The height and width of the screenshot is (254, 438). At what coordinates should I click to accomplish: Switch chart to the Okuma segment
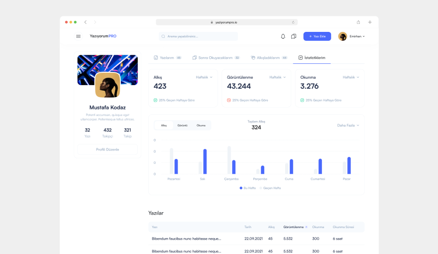click(201, 126)
